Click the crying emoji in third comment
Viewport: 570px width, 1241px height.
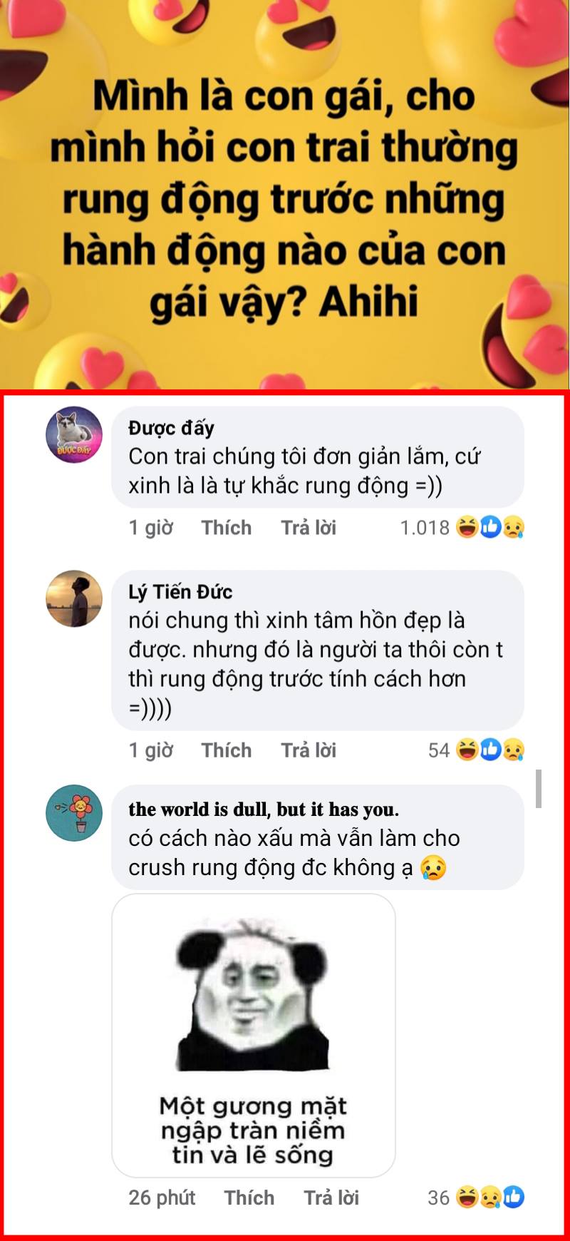tap(433, 868)
